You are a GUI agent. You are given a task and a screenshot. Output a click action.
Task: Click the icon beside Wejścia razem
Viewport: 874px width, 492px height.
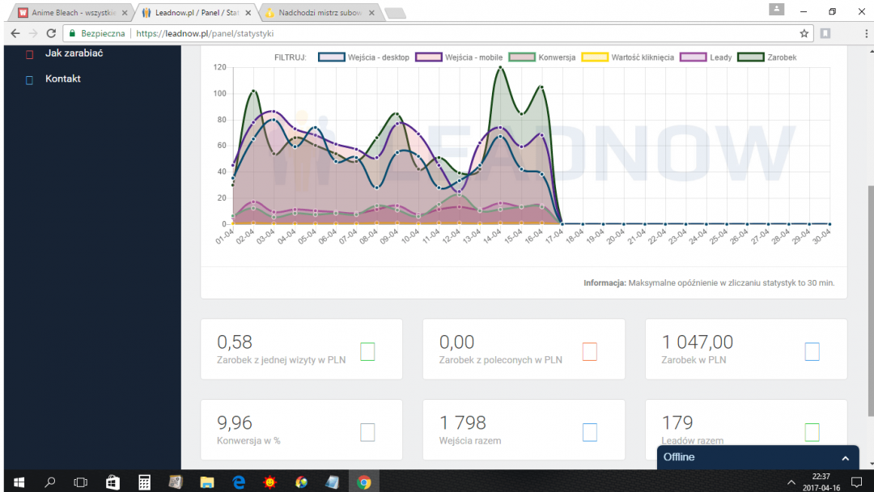click(x=590, y=432)
